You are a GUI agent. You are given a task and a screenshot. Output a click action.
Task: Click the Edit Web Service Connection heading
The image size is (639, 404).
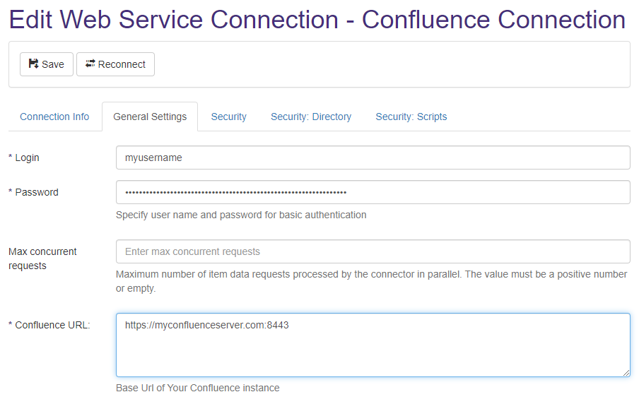(x=317, y=20)
